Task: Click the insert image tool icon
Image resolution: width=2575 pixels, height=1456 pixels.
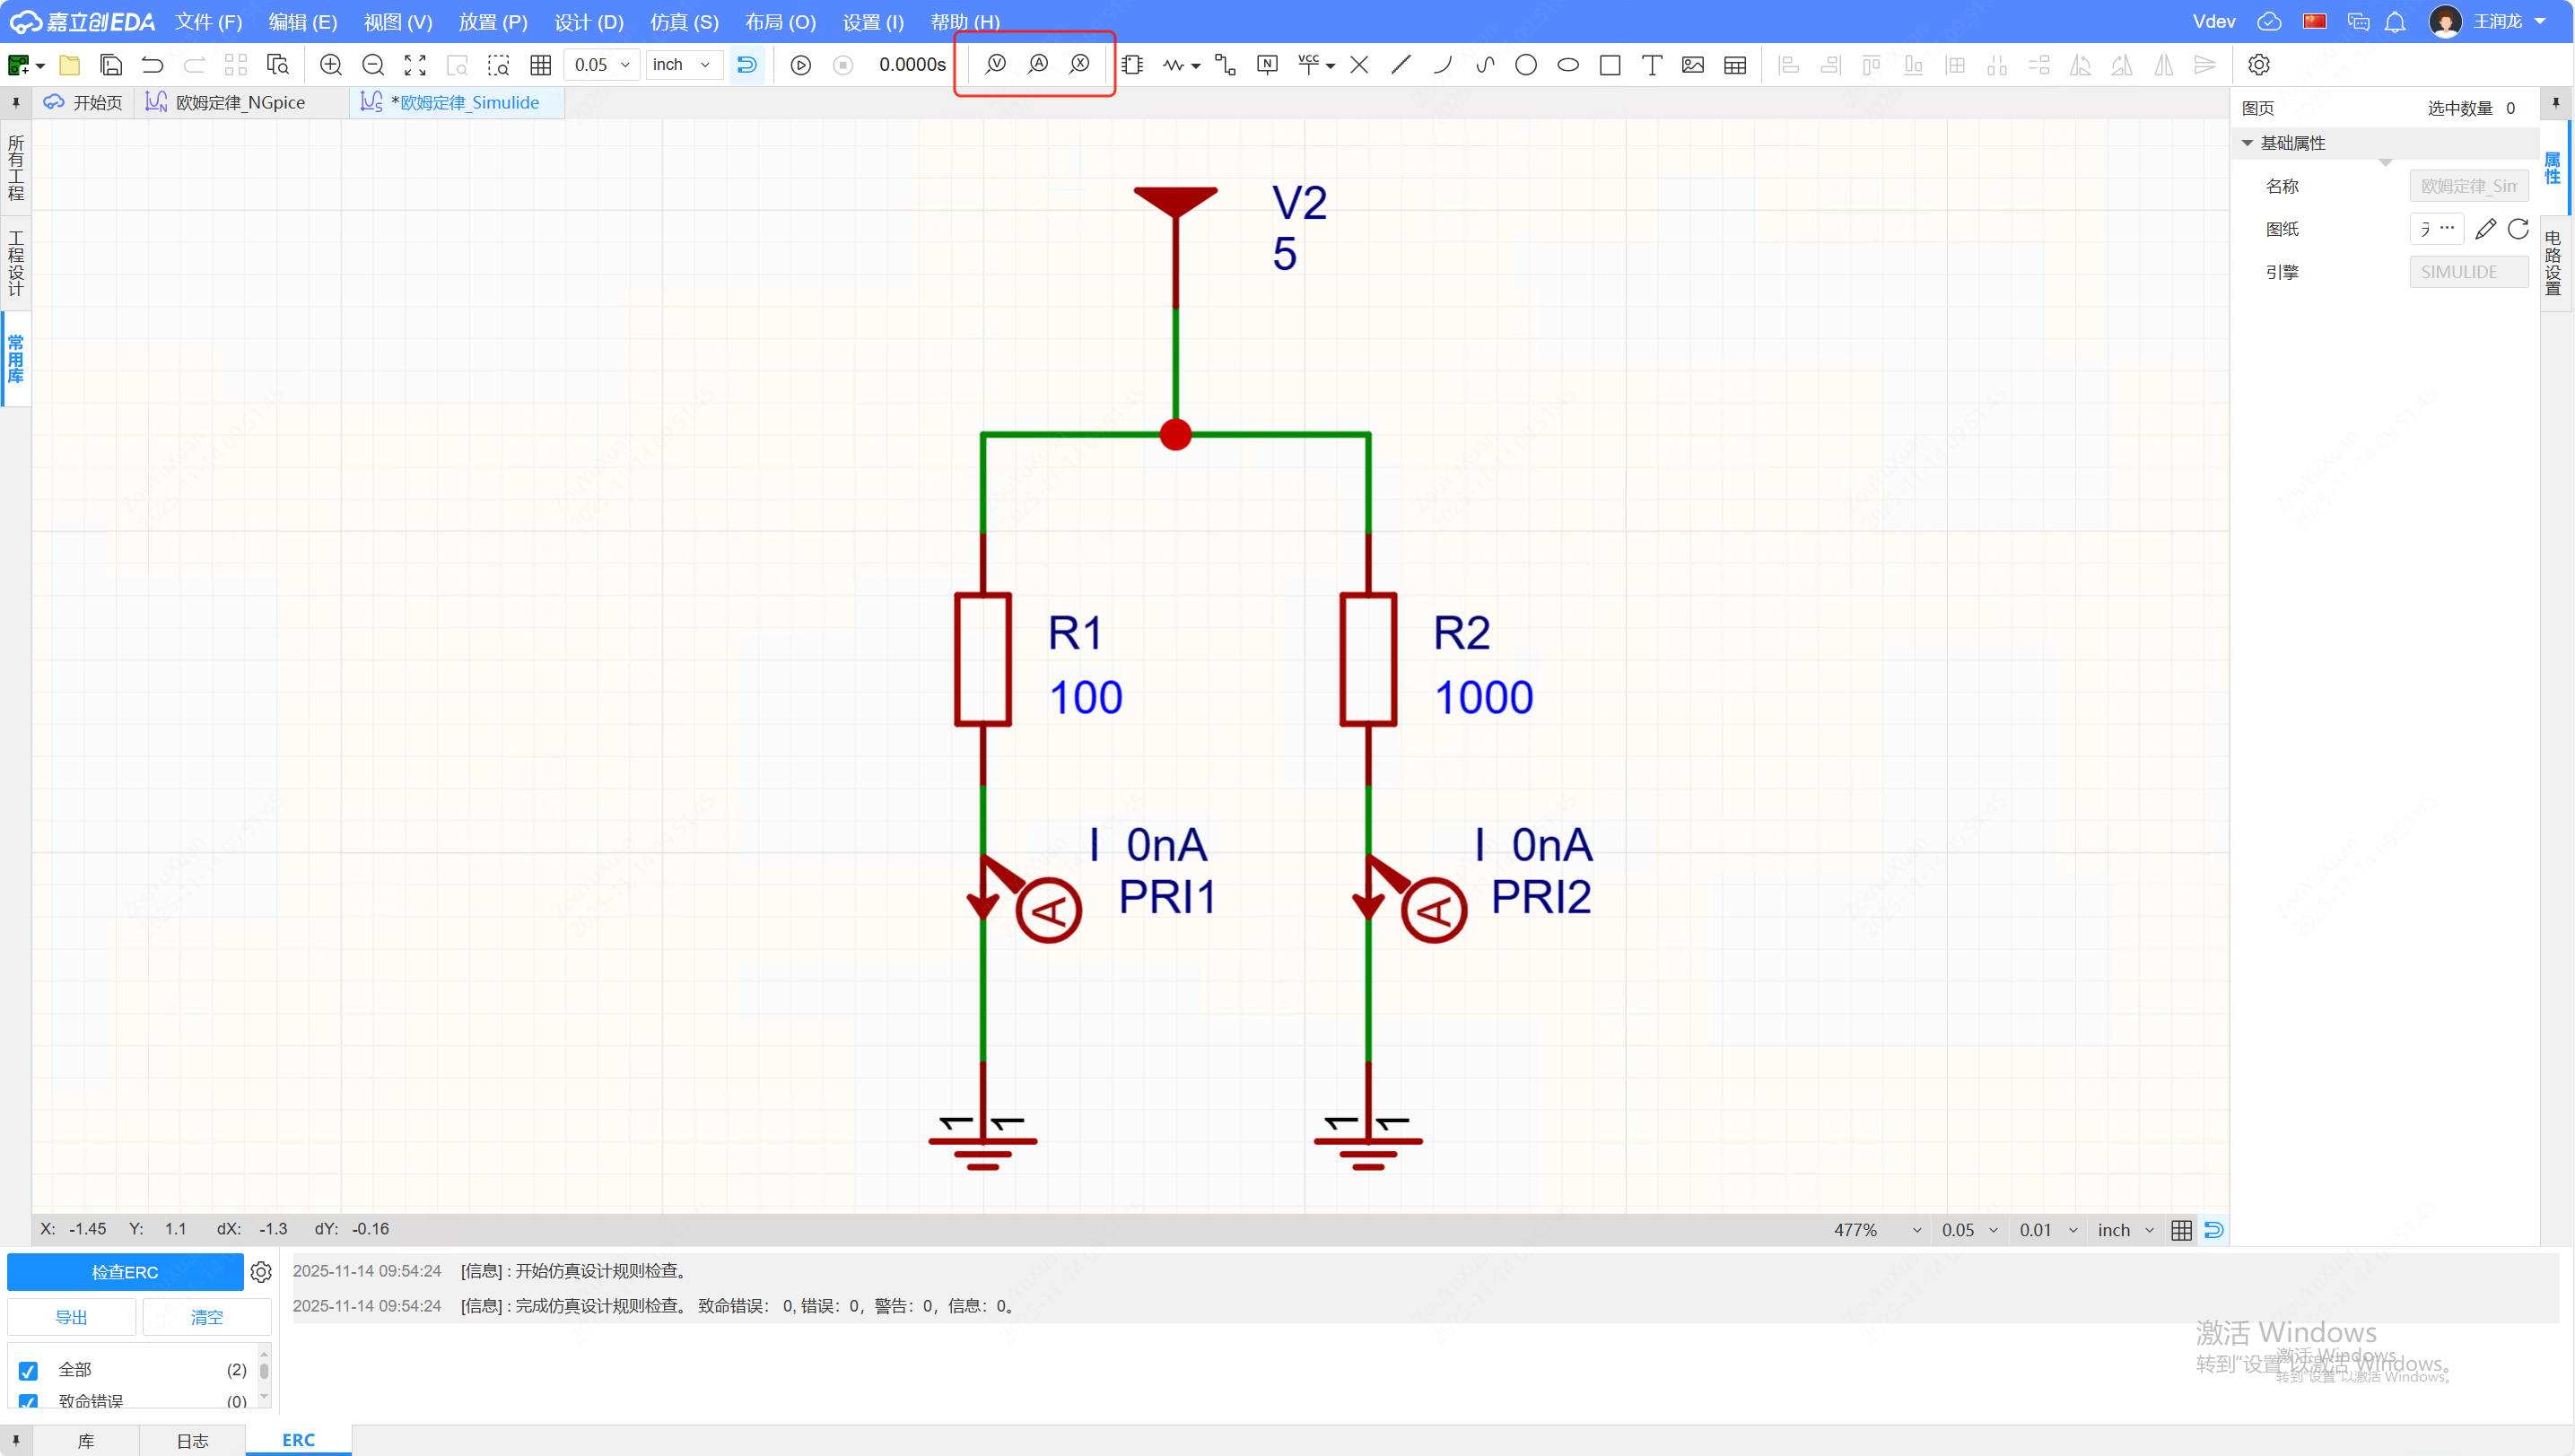Action: point(1693,65)
